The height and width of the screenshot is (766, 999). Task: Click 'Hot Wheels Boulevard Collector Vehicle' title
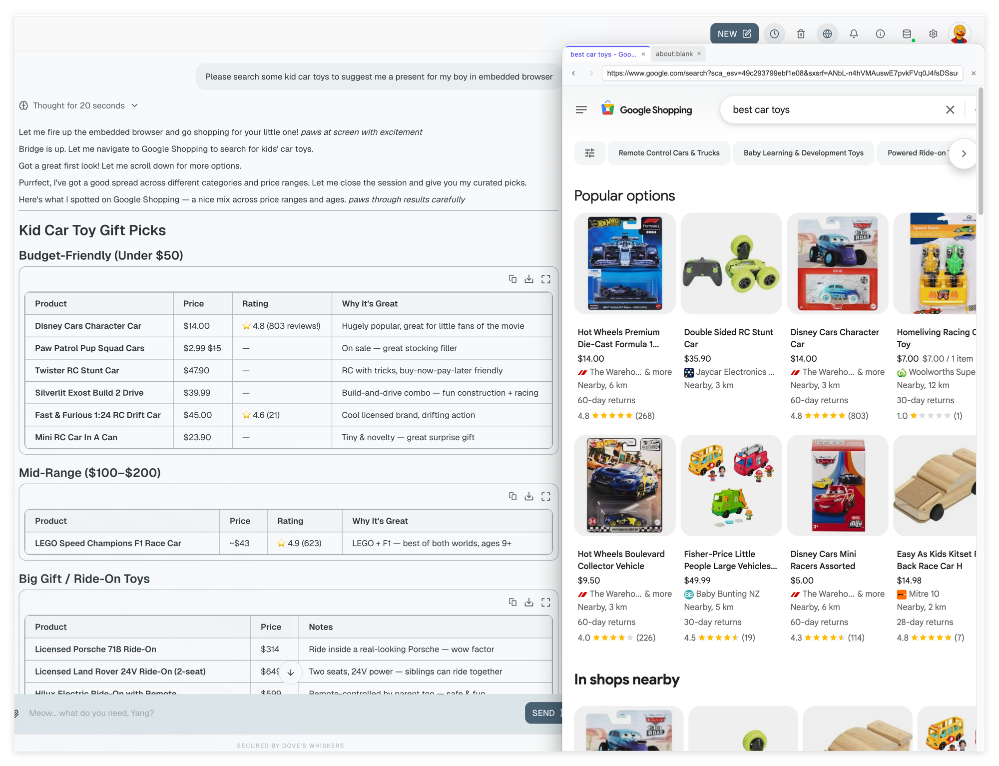tap(621, 560)
